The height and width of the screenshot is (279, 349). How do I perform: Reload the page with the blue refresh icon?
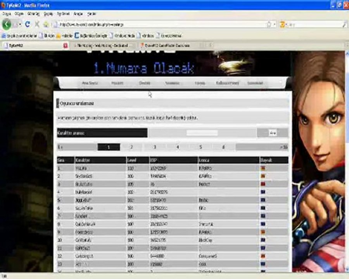pyautogui.click(x=28, y=24)
